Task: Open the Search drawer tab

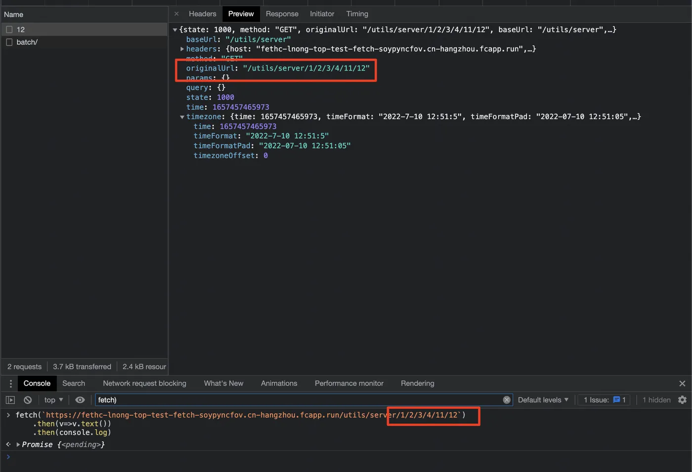Action: coord(74,383)
